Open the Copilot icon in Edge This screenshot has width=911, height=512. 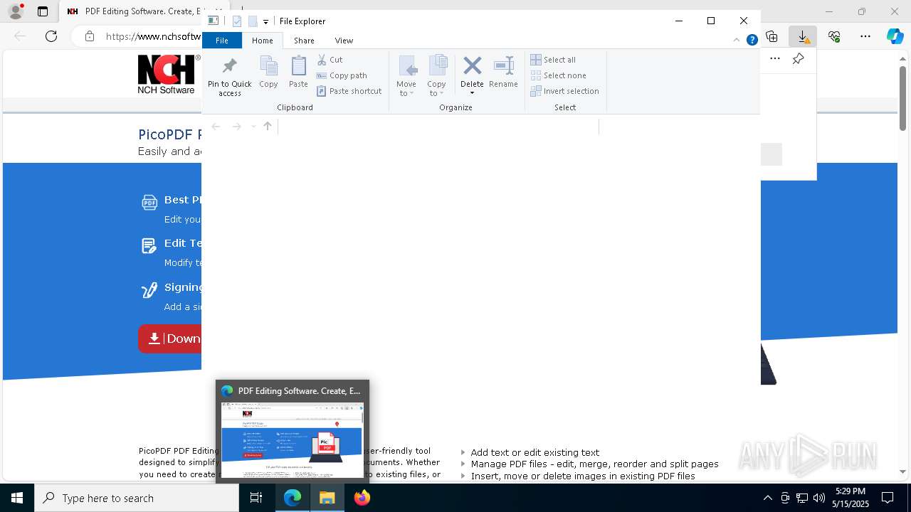[895, 36]
